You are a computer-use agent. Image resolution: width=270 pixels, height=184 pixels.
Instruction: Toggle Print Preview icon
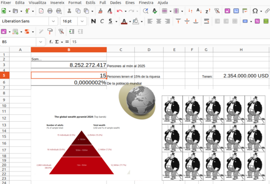(59, 11)
